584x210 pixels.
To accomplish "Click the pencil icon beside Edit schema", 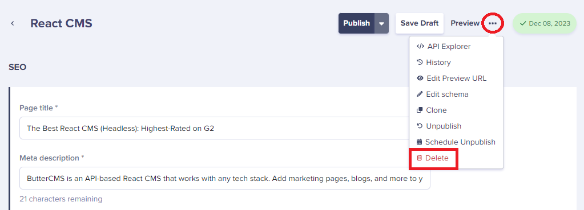I will (x=420, y=94).
